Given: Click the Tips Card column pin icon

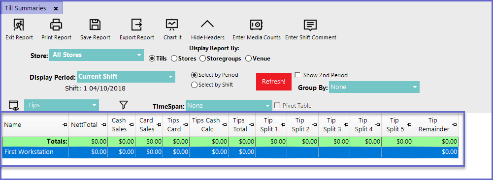Looking at the screenshot, I should [x=186, y=125].
